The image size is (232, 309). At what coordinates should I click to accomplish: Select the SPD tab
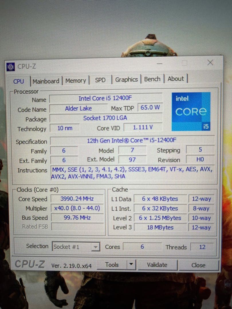(100, 80)
